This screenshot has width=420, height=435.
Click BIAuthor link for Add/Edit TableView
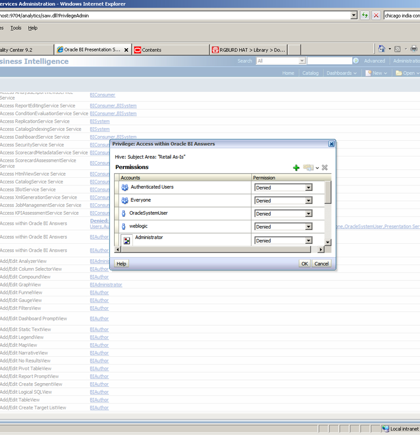pos(99,400)
